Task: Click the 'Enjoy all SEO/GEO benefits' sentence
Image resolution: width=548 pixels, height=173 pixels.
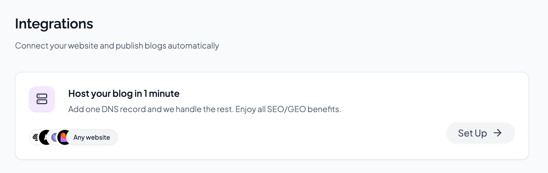Action: pyautogui.click(x=288, y=109)
